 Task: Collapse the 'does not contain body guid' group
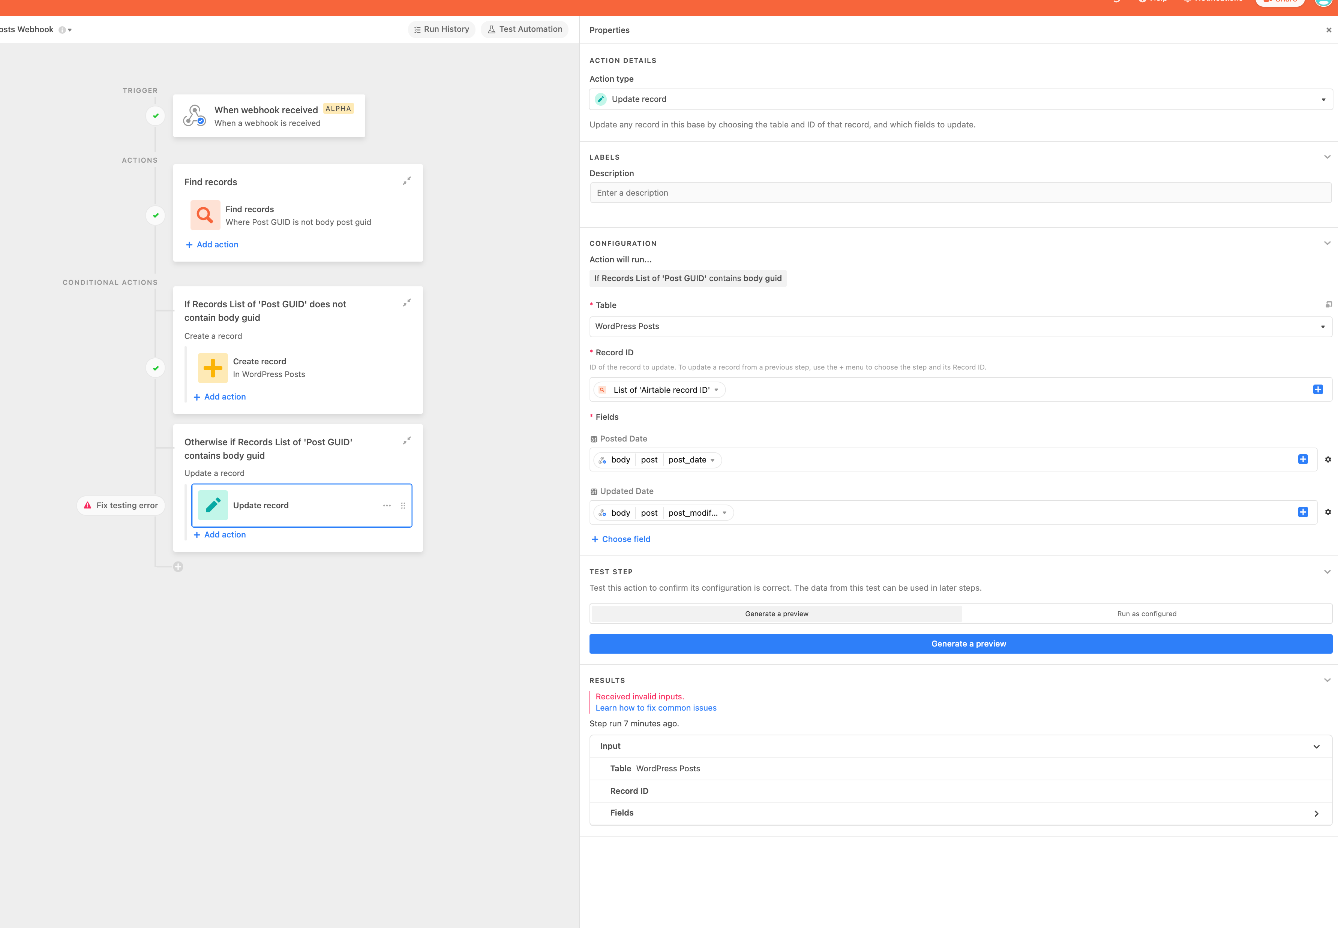click(x=406, y=302)
